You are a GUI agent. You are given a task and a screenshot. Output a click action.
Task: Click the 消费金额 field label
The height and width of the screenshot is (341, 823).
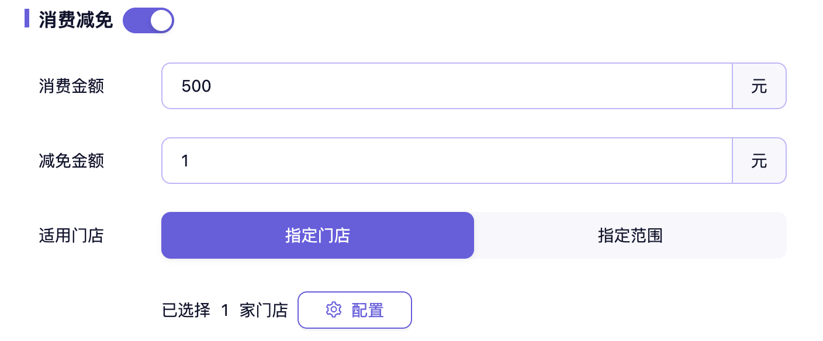(x=71, y=86)
